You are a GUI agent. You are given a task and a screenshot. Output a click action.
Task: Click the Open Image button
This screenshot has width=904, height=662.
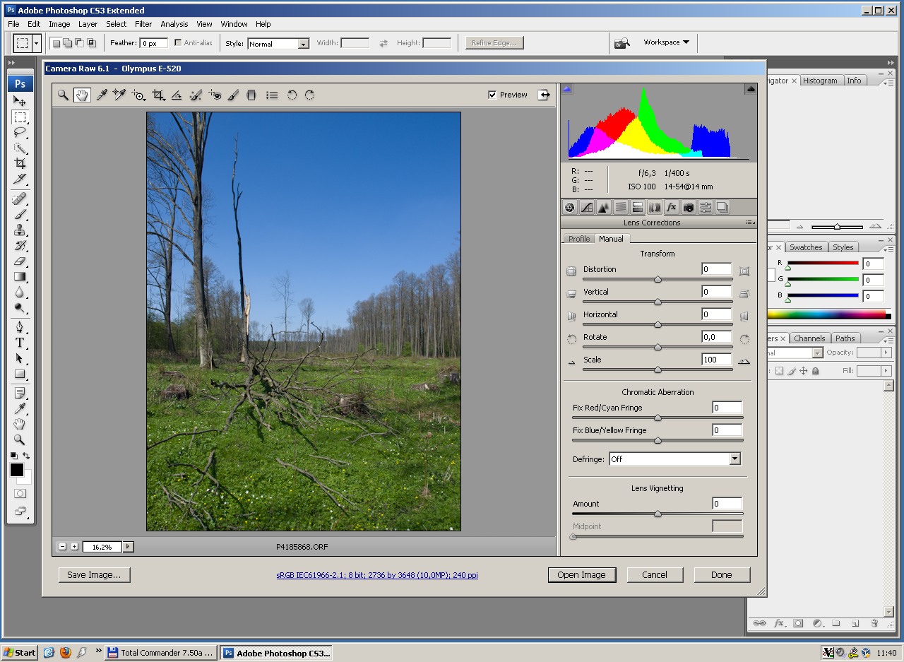point(581,575)
